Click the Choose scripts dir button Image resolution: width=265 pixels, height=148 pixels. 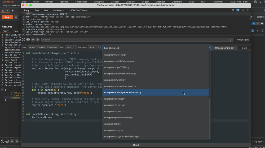(x=224, y=48)
